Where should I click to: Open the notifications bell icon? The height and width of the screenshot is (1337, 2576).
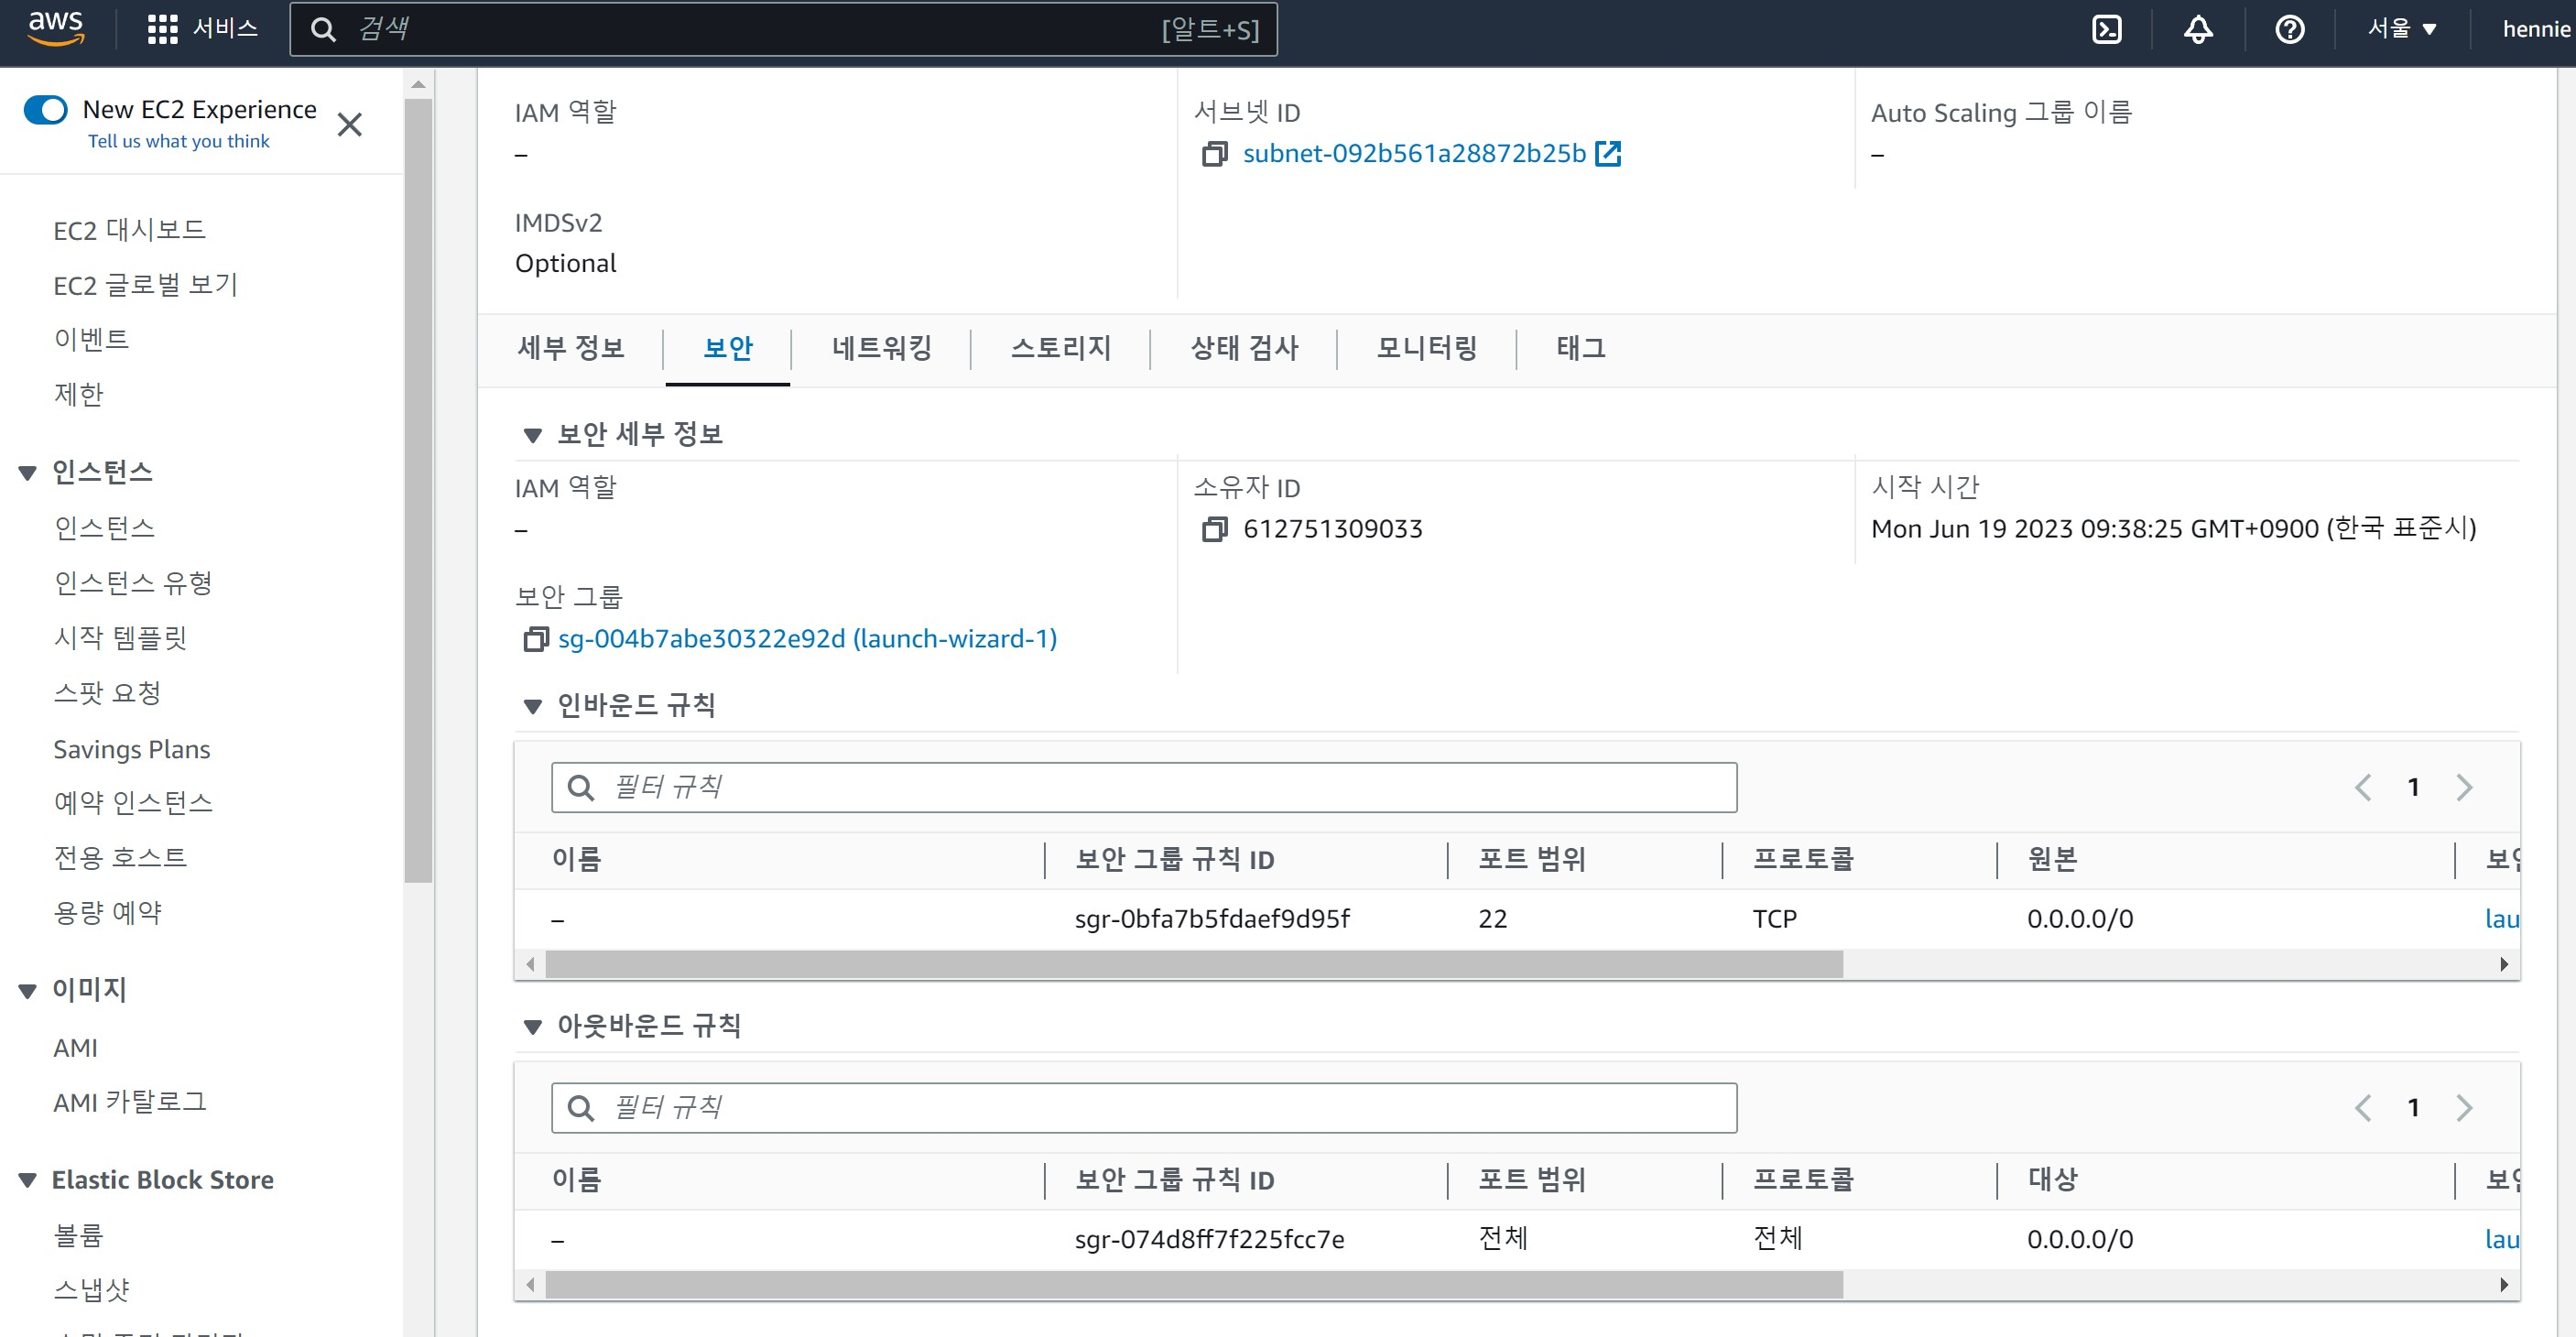[x=2197, y=29]
